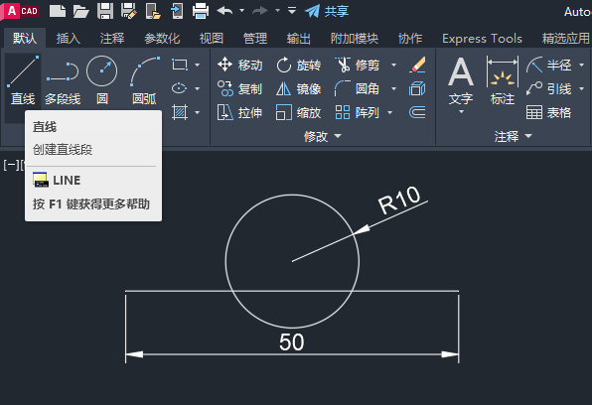Switch to the 视图 ribbon tab
Image resolution: width=592 pixels, height=405 pixels.
(212, 38)
